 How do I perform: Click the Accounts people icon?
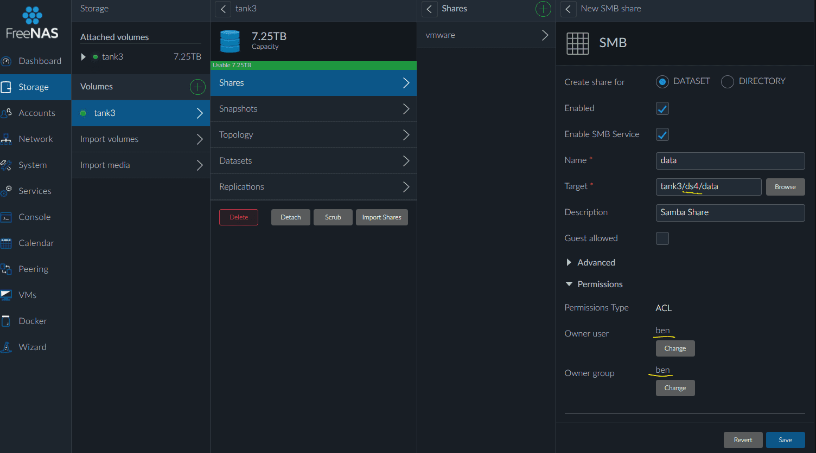point(6,113)
